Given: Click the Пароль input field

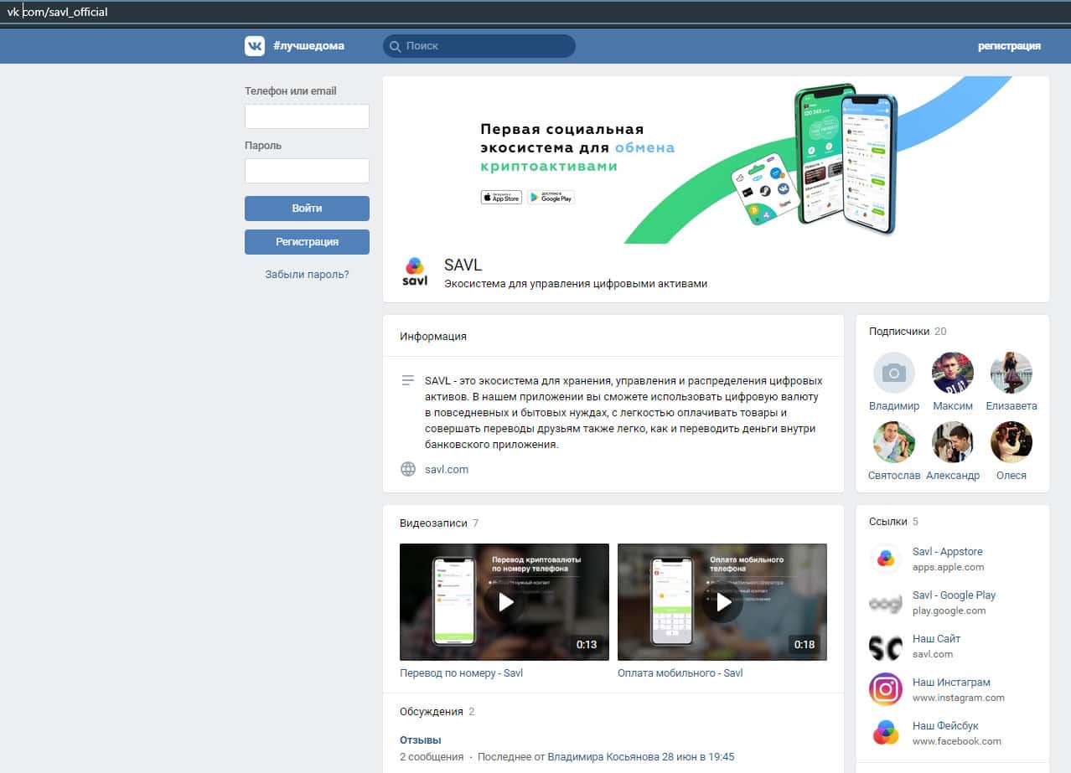Looking at the screenshot, I should (x=307, y=171).
